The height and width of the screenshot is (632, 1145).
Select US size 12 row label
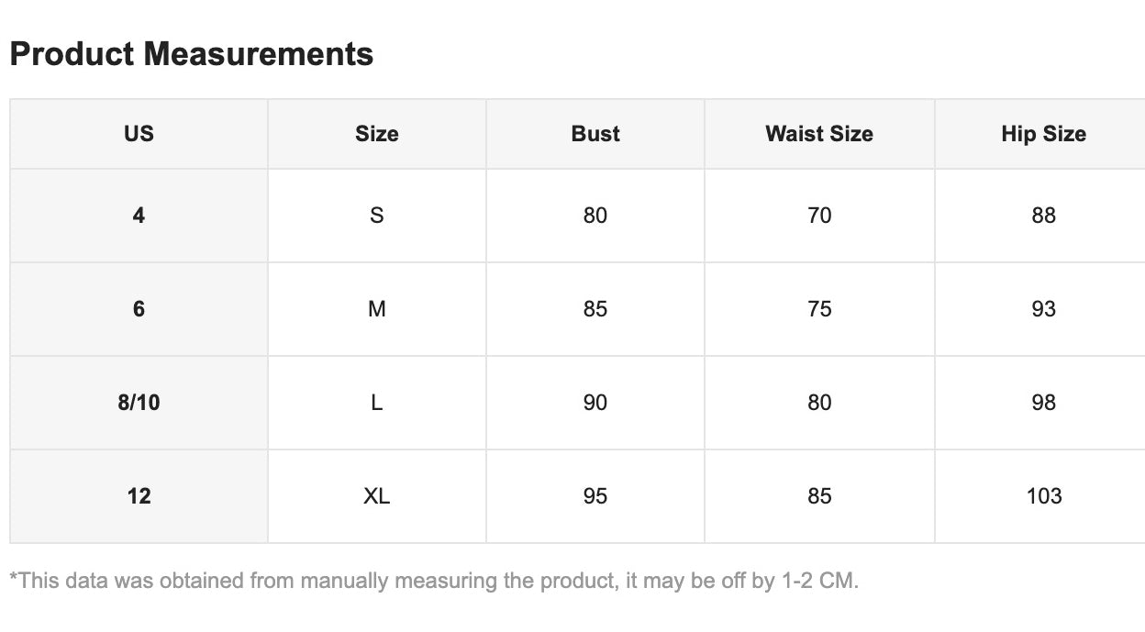(x=139, y=496)
